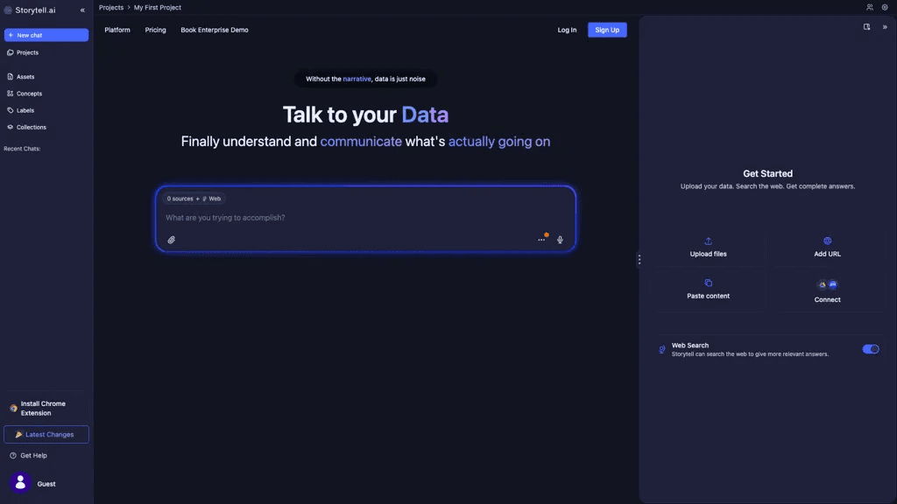Screen dimensions: 897x504
Task: Click the Sign Up button
Action: pos(607,30)
